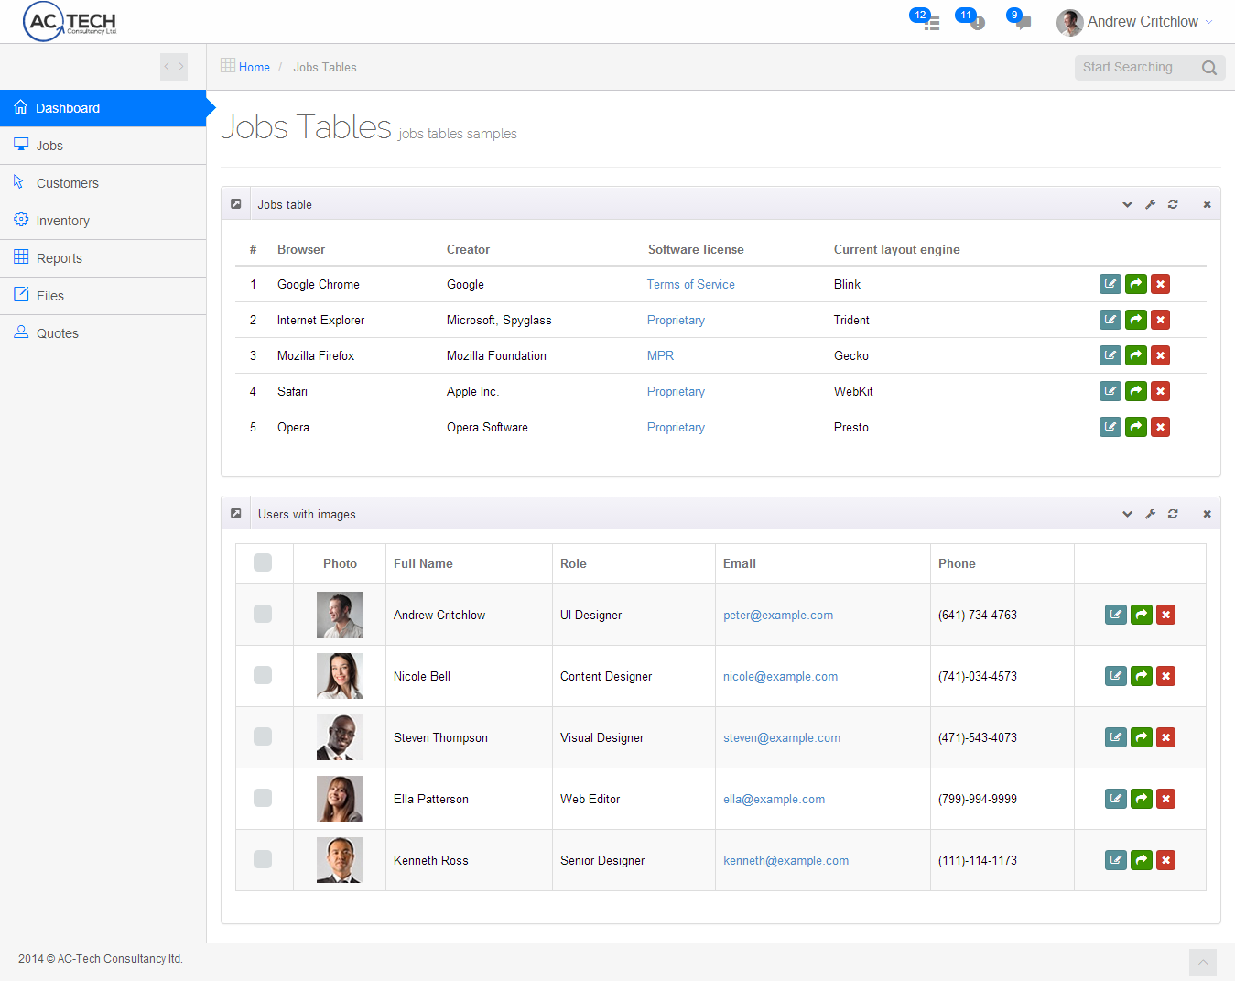
Task: Delete Ella Patterson's user entry
Action: [1165, 799]
